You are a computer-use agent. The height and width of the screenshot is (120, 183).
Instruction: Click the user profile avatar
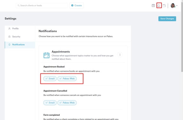click(x=173, y=6)
